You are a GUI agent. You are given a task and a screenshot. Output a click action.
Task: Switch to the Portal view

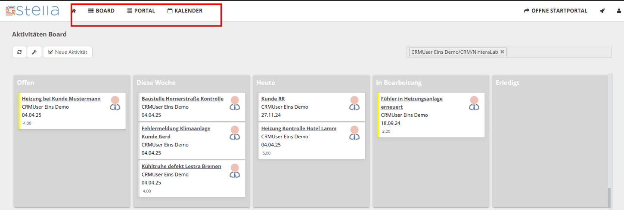(141, 11)
